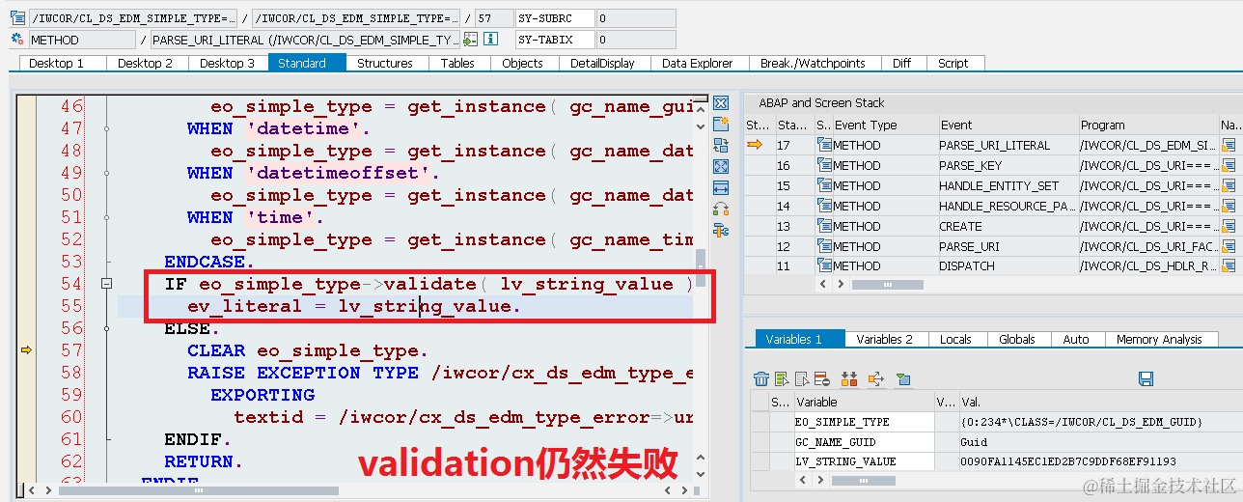Click the blue information icon next to the method name
The height and width of the screenshot is (502, 1243).
[490, 40]
